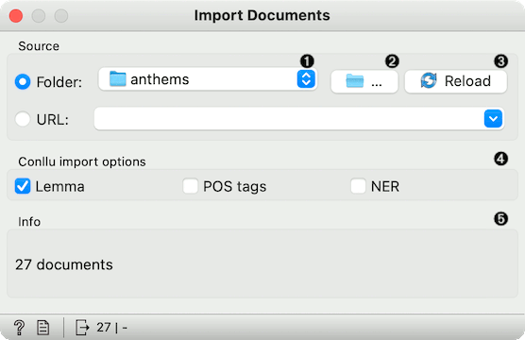Enable the NER checkbox

[358, 186]
